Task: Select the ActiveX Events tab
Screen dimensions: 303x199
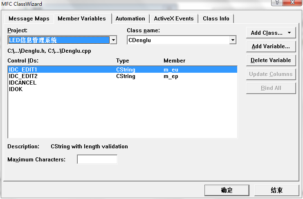Action: coord(174,19)
